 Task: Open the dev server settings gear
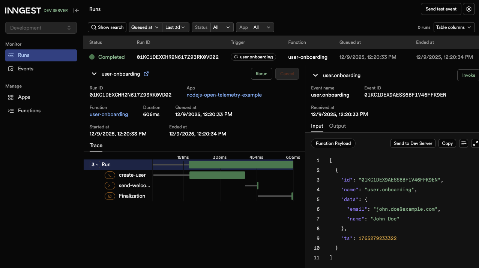coord(468,9)
